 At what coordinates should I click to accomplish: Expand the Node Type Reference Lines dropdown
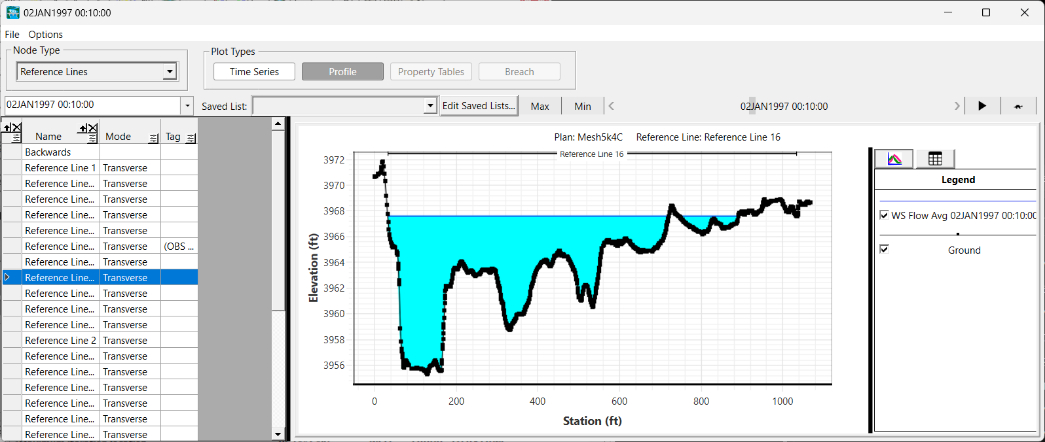[x=170, y=71]
